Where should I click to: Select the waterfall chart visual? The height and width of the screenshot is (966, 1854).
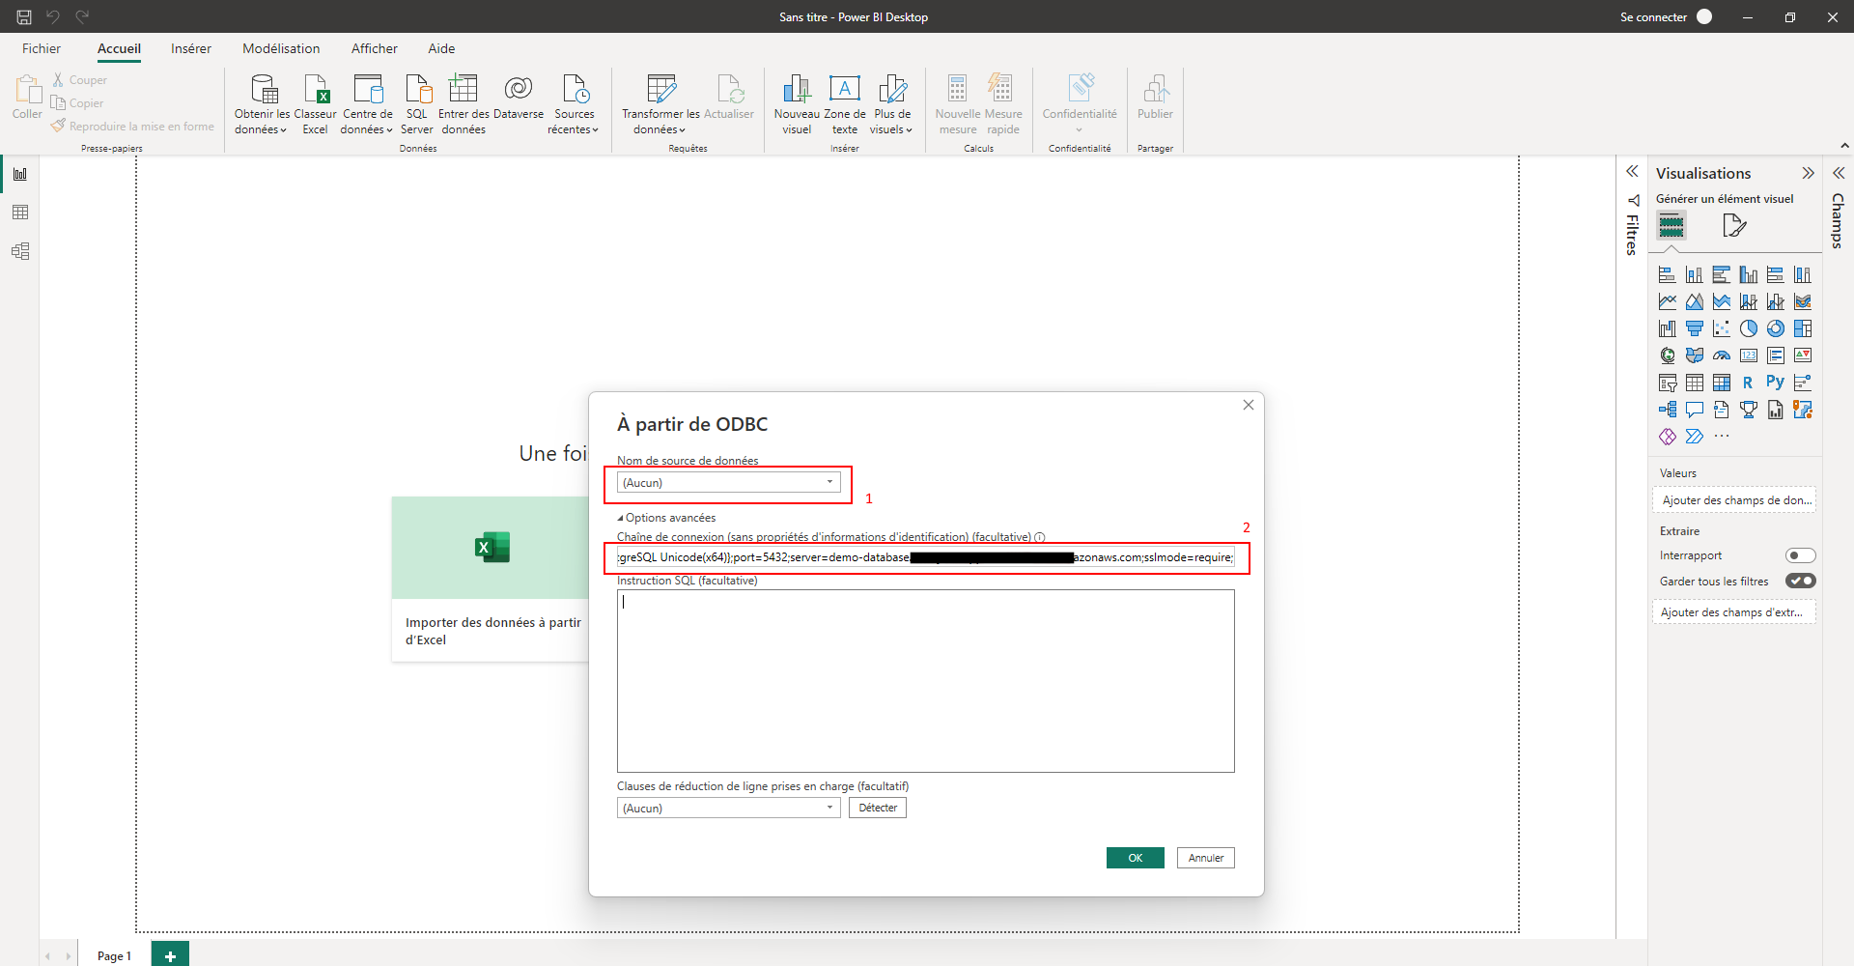1668,328
